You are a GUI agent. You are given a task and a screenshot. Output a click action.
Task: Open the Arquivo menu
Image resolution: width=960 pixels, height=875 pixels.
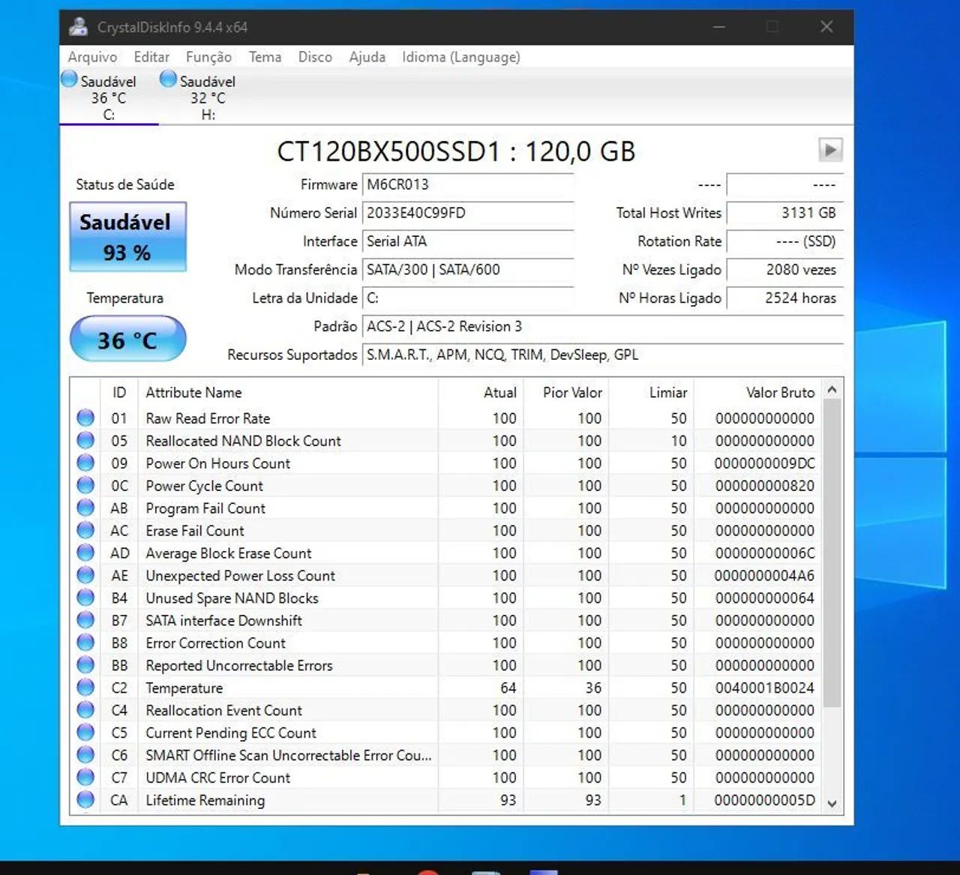tap(92, 57)
